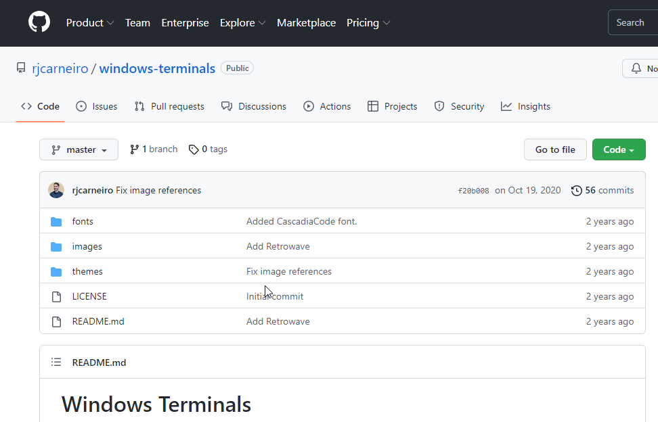Screen dimensions: 658x422
Task: Click the LICENSE file icon
Action: point(57,296)
